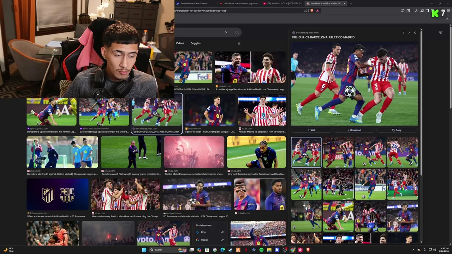
Task: Open search settings gear icon
Action: pos(441,32)
